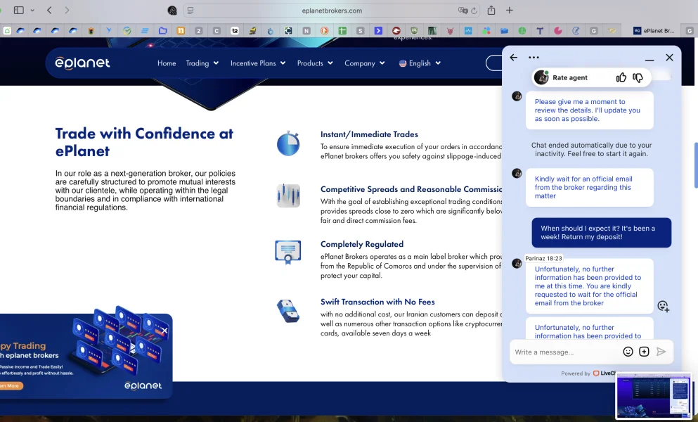The height and width of the screenshot is (422, 698).
Task: Open the English language selector
Action: (x=420, y=63)
